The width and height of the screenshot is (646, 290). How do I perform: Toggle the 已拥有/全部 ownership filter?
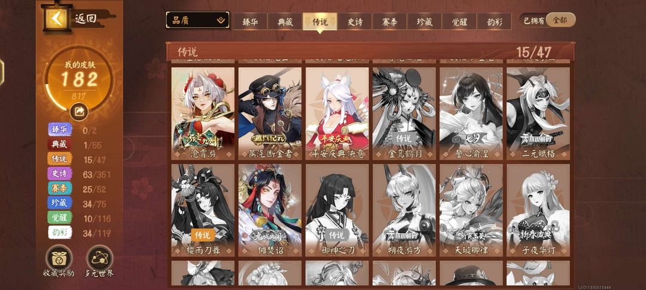[550, 20]
